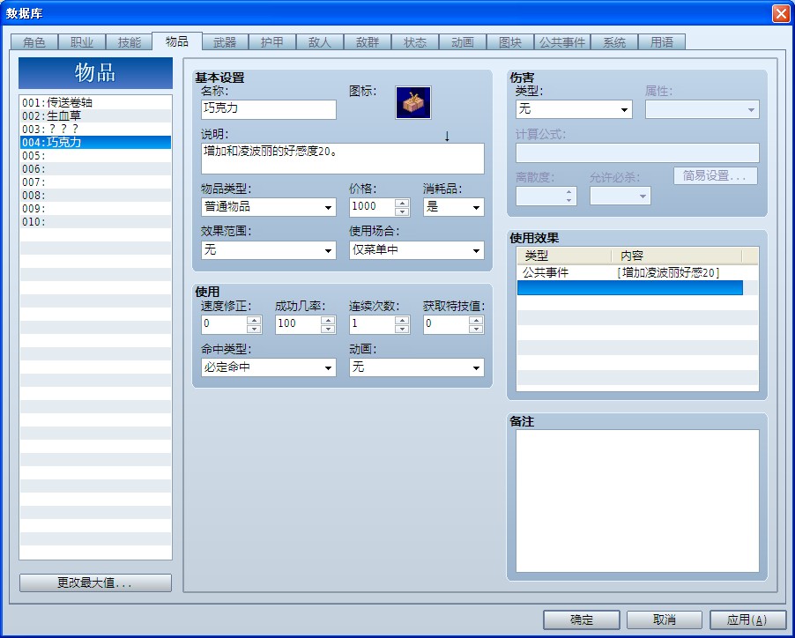Switch to the 系统 tab
This screenshot has height=638, width=795.
click(x=614, y=42)
